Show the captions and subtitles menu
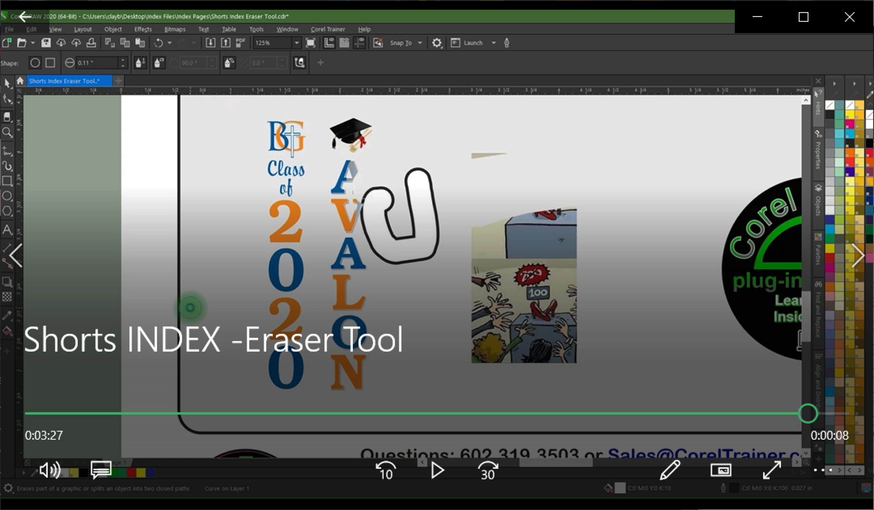The height and width of the screenshot is (510, 874). click(x=101, y=470)
